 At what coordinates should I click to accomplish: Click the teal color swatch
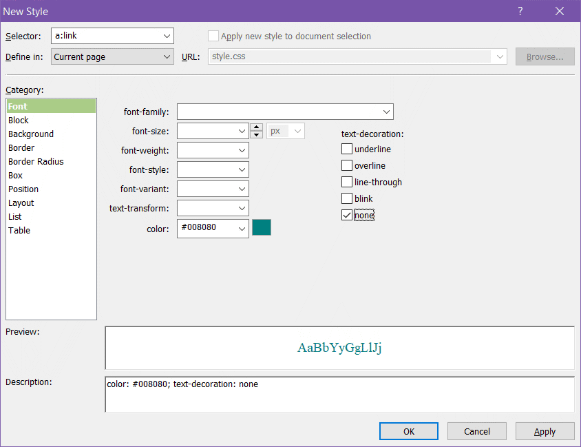[x=262, y=228]
